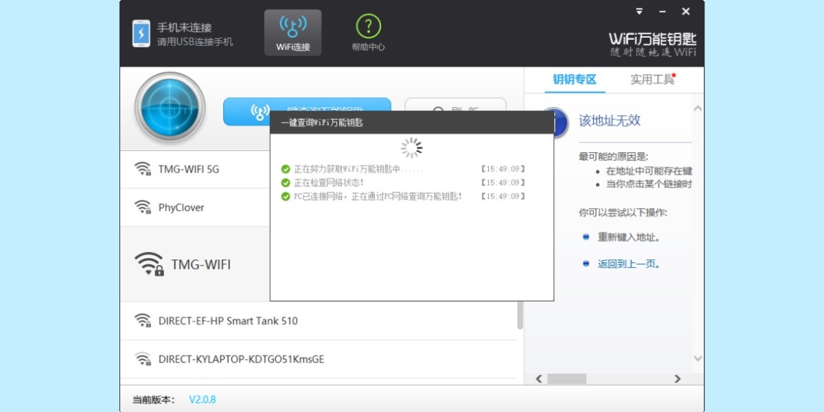824x412 pixels.
Task: Click the TMG-WIFI 5G signal icon
Action: [x=143, y=169]
